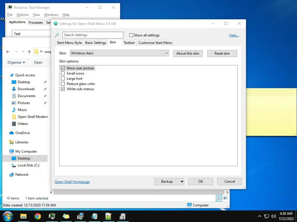Click the Task column header in Task Manager
Viewport: 297px width, 222px height.
[31, 34]
